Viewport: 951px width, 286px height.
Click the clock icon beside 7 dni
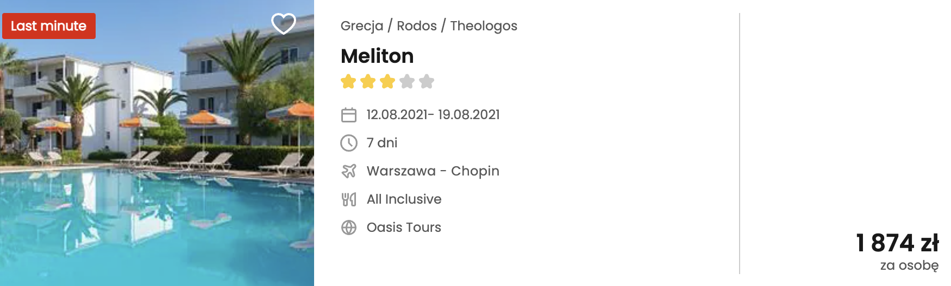point(349,143)
